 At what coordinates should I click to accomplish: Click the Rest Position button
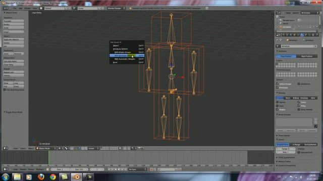point(307,56)
